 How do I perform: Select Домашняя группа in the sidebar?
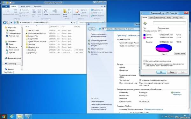(13, 58)
